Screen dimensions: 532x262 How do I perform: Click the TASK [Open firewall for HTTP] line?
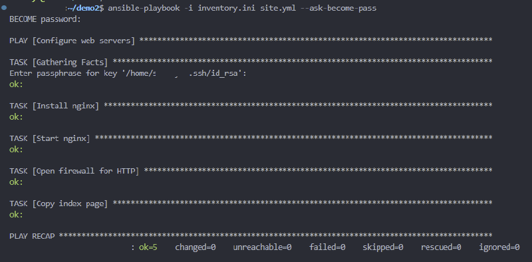[251, 171]
